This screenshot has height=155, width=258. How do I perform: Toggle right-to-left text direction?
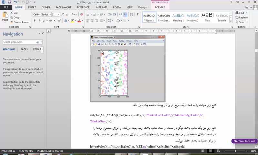[x=125, y=15]
